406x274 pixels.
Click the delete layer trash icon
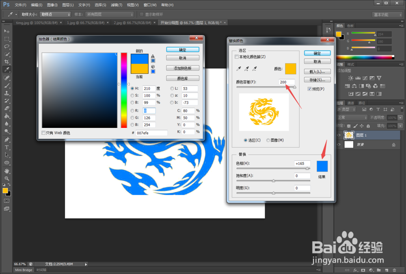(x=394, y=270)
